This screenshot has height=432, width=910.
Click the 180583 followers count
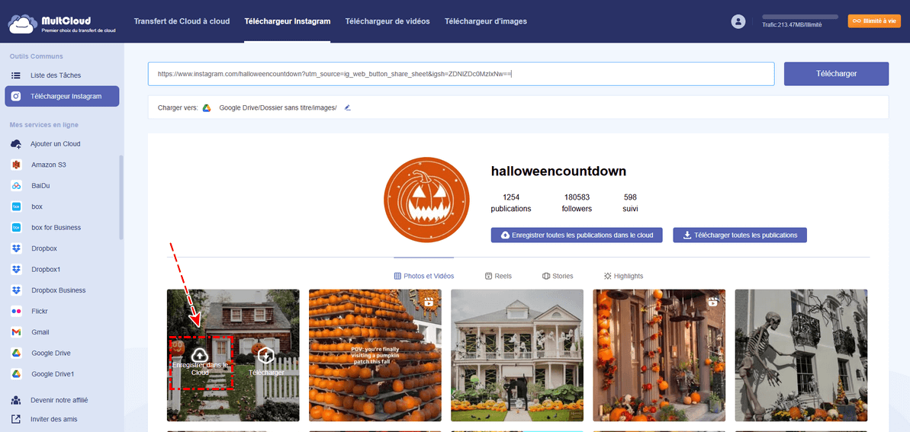click(x=577, y=203)
